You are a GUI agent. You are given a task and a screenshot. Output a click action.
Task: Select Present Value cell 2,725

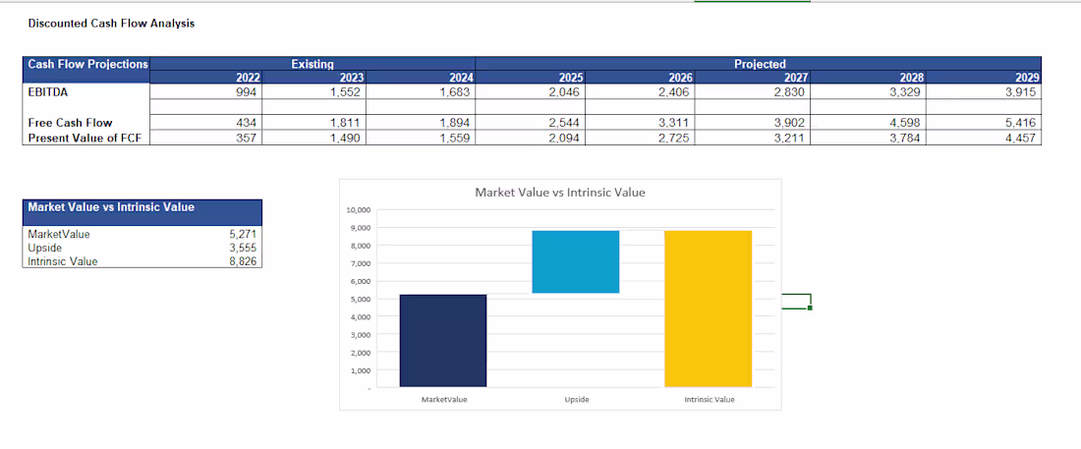click(640, 138)
